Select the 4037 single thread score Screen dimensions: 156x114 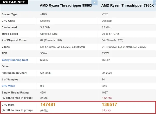105,92
